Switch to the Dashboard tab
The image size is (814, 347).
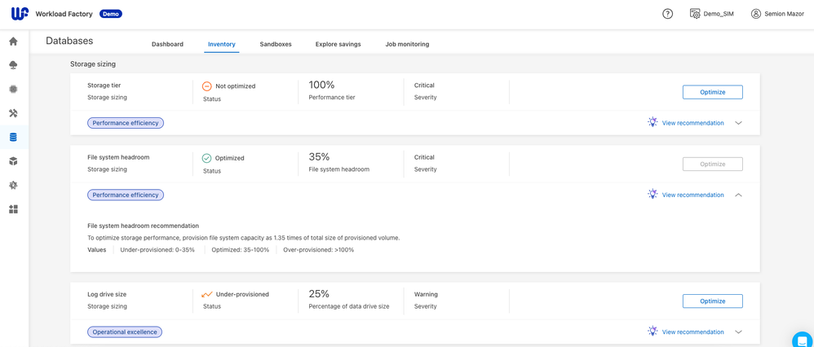167,44
